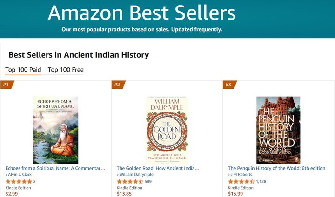Visit author William Dalrymple's page
Screen dimensions: 335x197
click(x=136, y=174)
